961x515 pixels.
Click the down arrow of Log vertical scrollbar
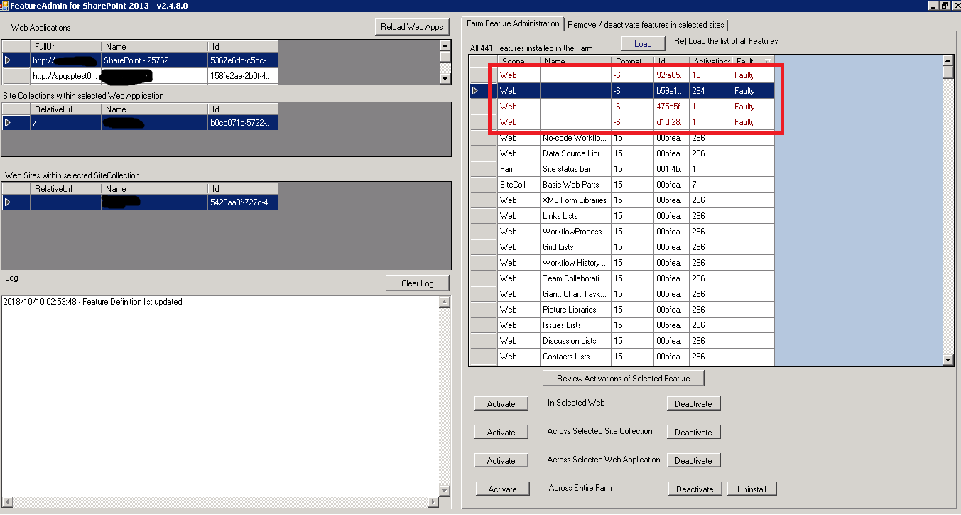tap(445, 491)
